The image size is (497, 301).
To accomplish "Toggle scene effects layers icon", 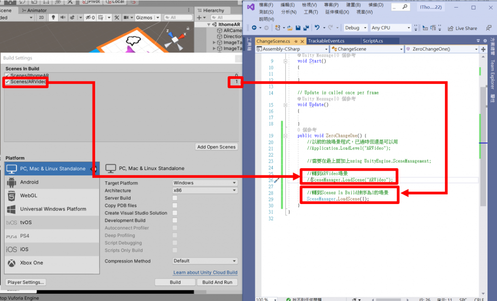I will [x=72, y=17].
